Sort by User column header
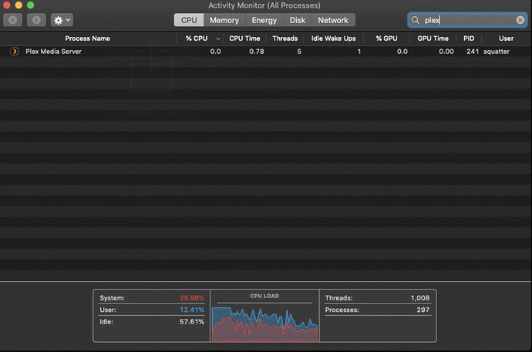The height and width of the screenshot is (352, 532). [x=507, y=39]
